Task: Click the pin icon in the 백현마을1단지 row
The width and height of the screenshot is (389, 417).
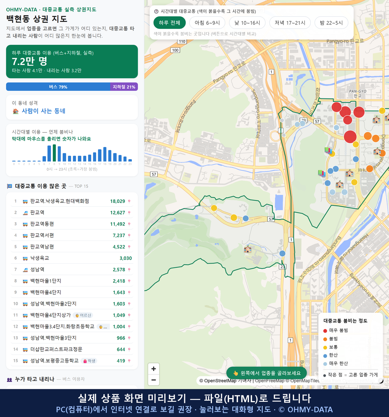Action: 129,281
